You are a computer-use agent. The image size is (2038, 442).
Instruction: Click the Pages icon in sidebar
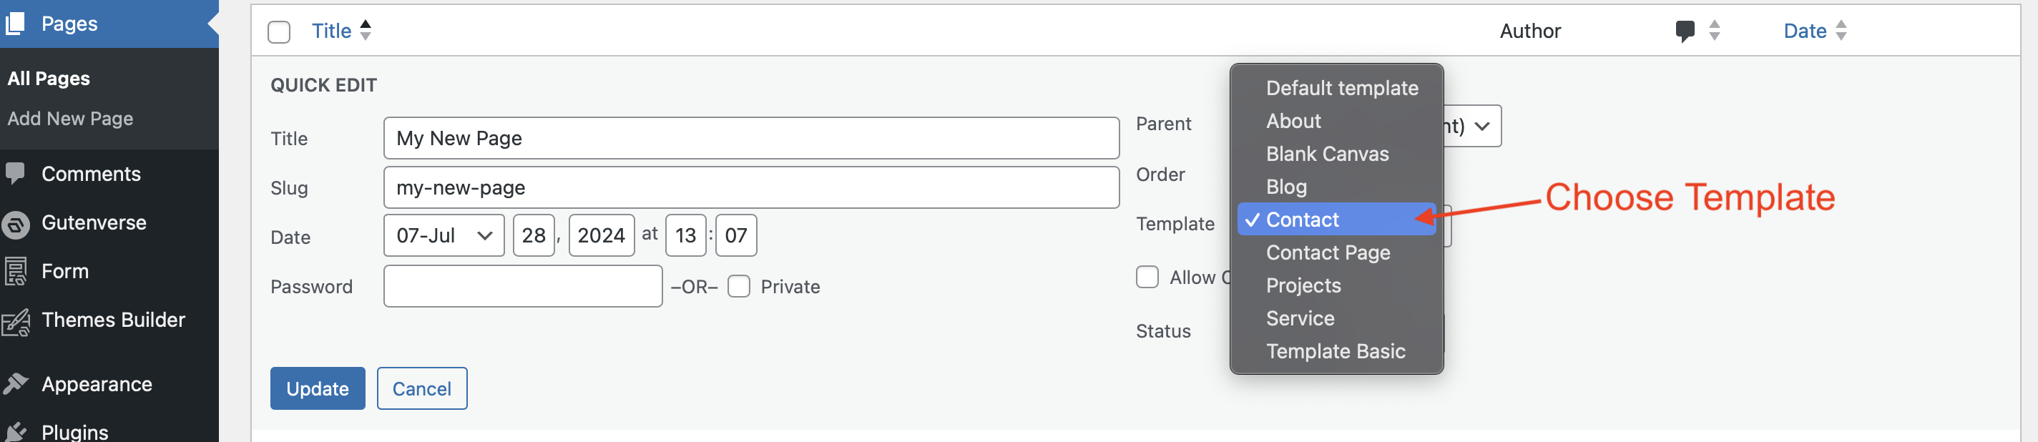click(15, 23)
